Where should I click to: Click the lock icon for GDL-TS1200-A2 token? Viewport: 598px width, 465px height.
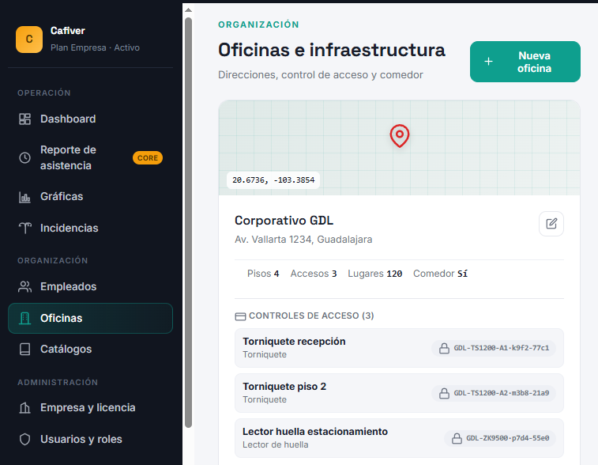click(444, 393)
